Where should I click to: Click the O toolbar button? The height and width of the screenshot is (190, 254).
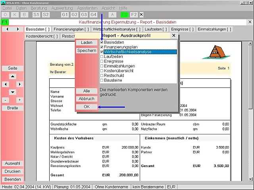pyautogui.click(x=5, y=15)
